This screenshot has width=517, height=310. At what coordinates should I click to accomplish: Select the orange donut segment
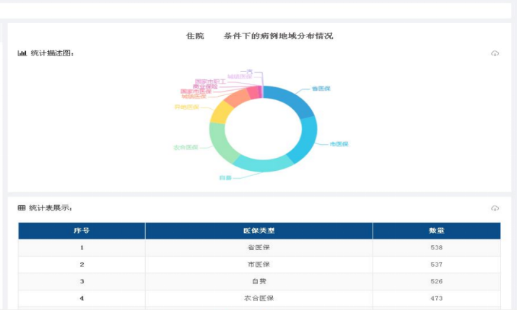[238, 97]
